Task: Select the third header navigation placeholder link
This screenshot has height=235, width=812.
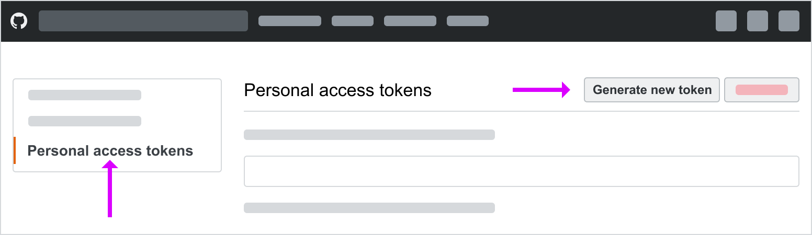Action: click(x=410, y=21)
